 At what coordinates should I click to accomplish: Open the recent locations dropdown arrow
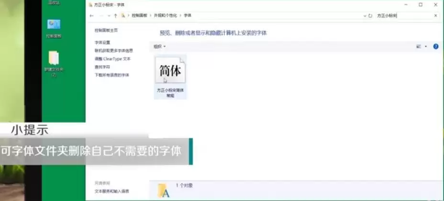click(109, 16)
